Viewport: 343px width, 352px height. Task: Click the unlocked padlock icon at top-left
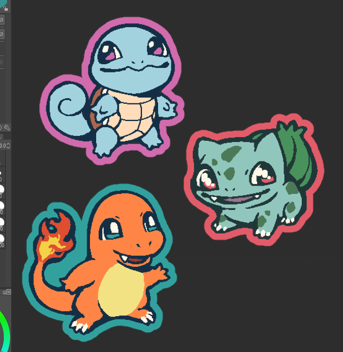[6, 9]
